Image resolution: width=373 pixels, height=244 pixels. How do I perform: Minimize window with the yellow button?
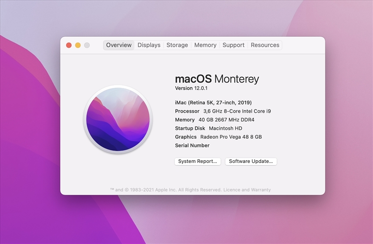click(78, 45)
